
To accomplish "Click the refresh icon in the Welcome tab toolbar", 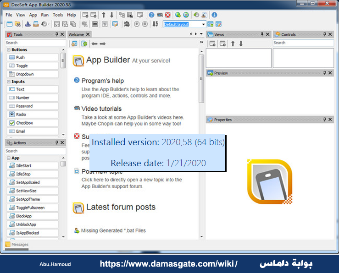I will (x=84, y=44).
